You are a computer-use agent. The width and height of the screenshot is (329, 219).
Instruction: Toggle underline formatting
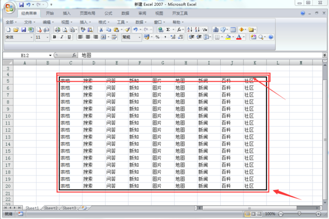point(69,37)
